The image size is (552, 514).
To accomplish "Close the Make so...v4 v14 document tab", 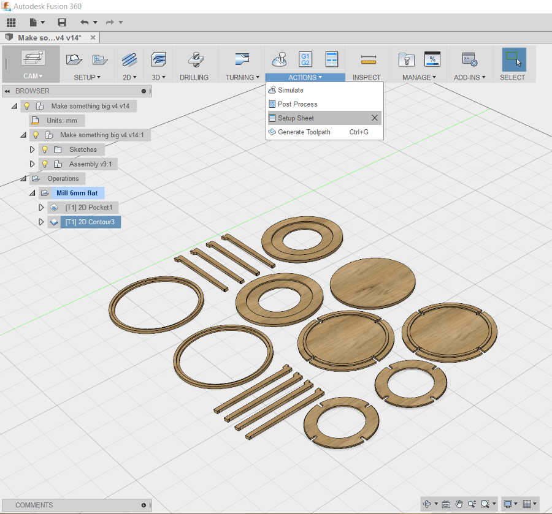I will click(x=93, y=37).
